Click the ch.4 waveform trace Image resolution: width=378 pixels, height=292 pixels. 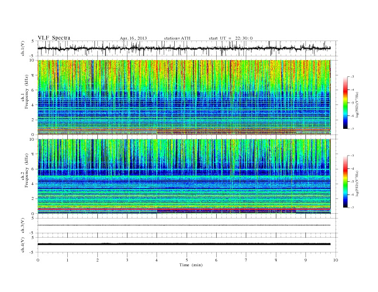tap(184, 244)
